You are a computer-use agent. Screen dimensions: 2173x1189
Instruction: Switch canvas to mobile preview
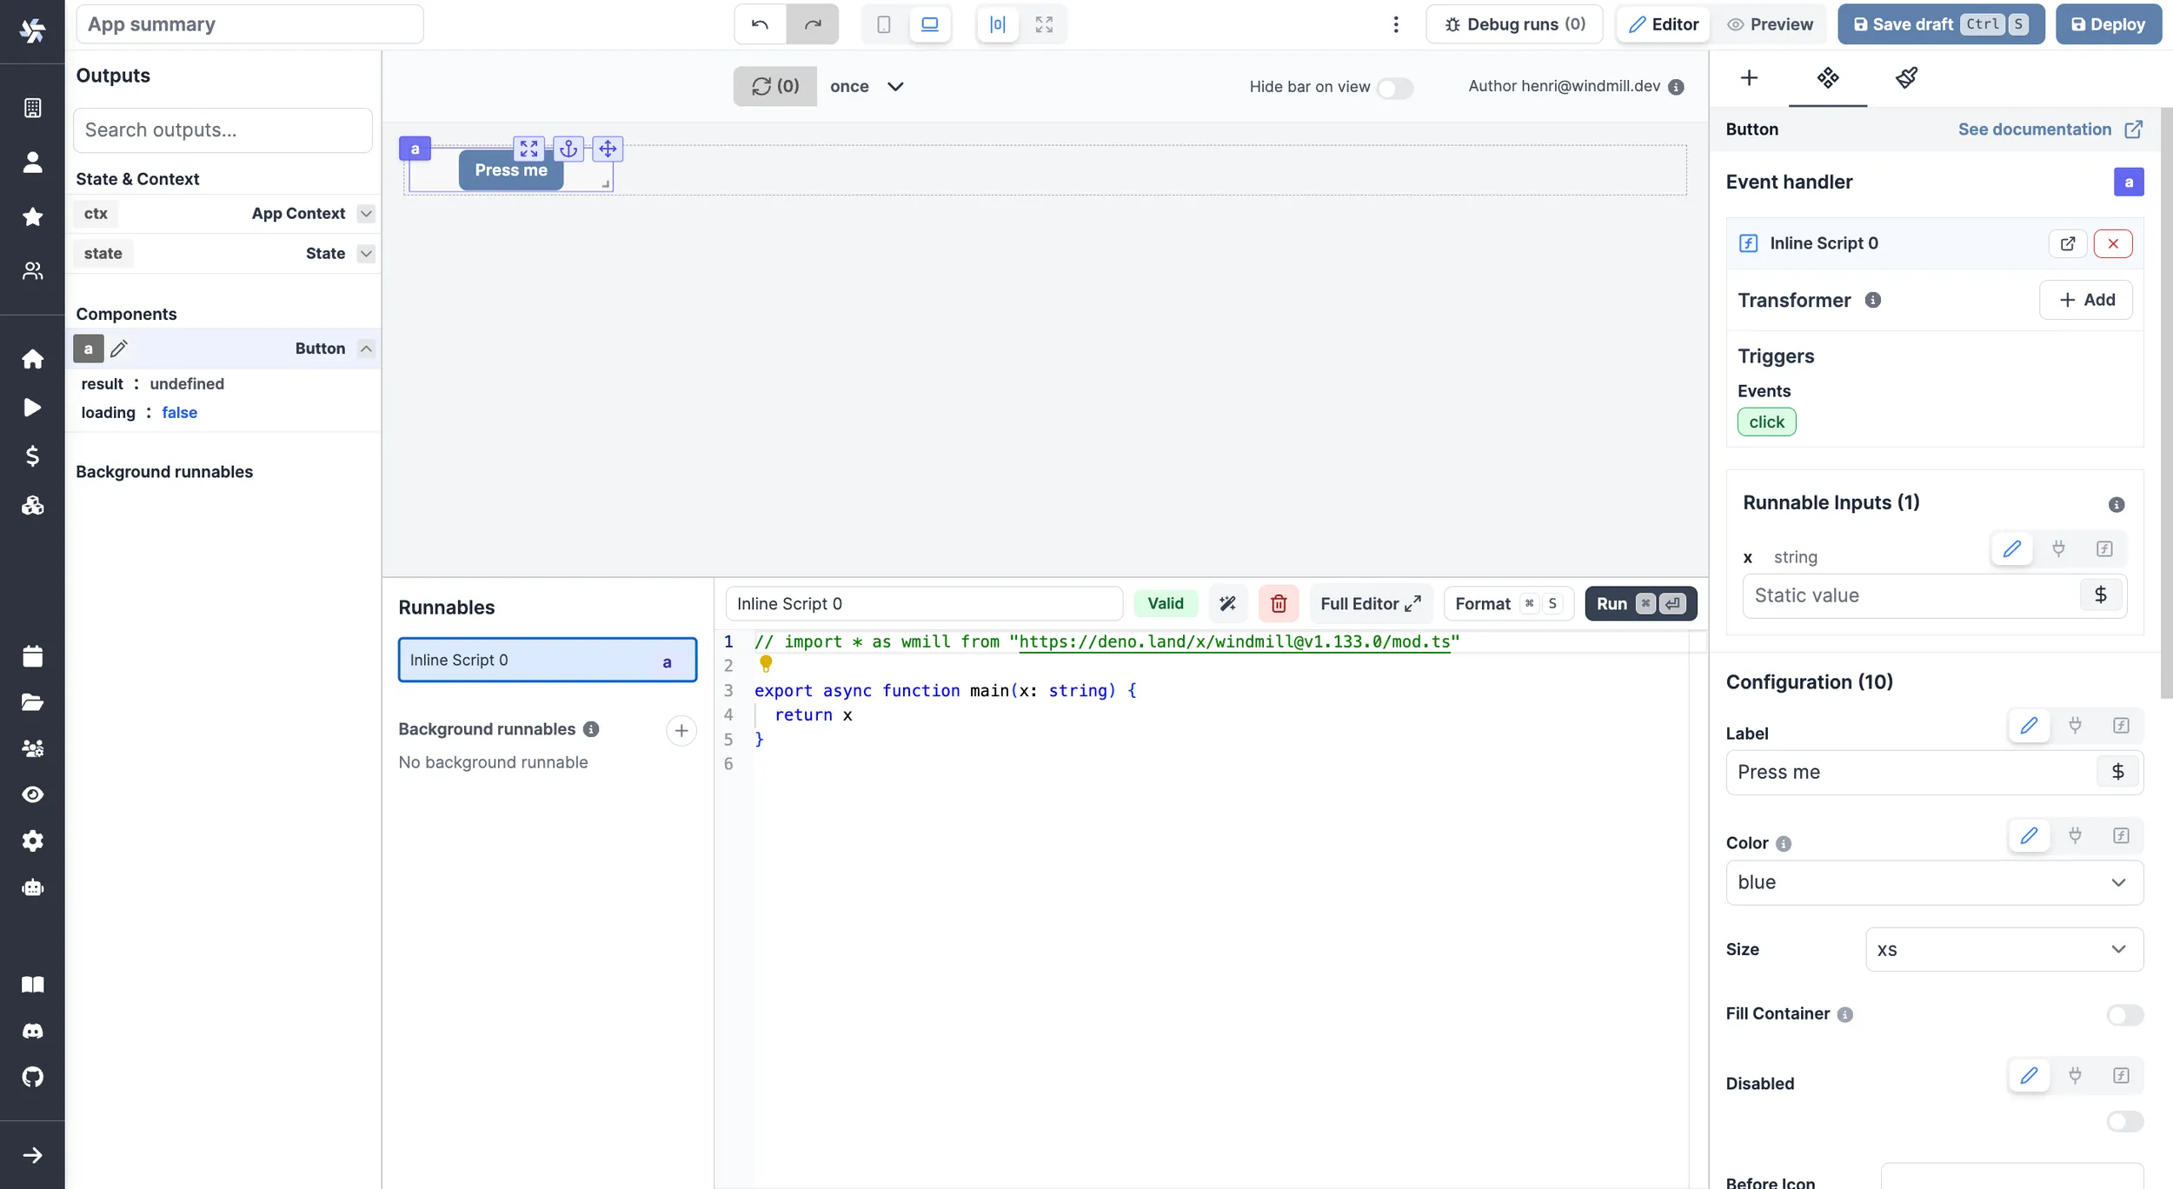[883, 23]
